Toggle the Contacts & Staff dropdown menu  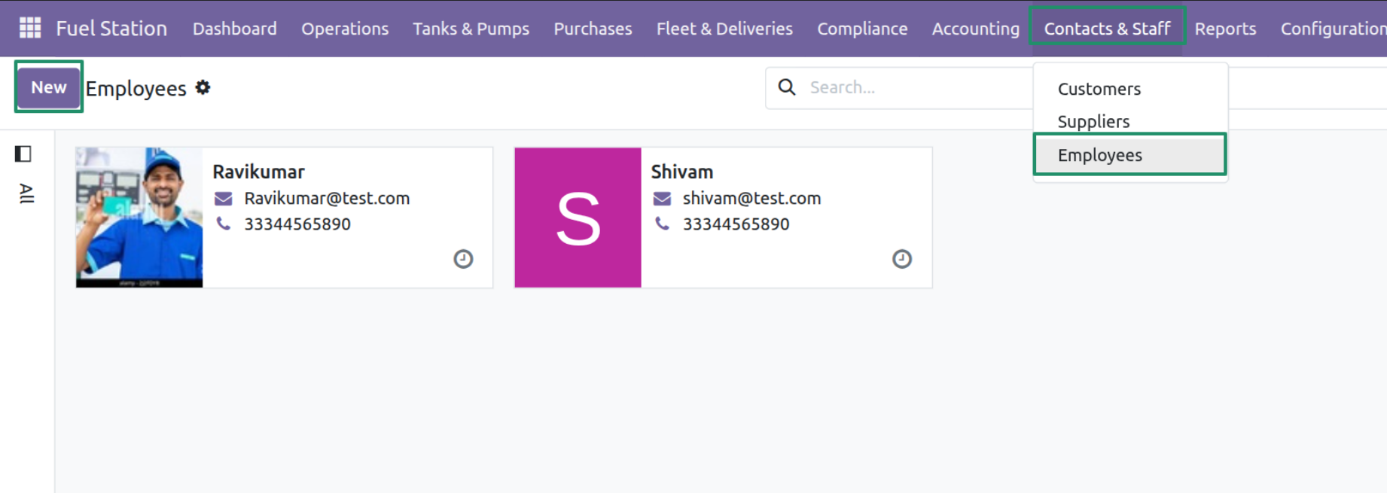tap(1107, 29)
